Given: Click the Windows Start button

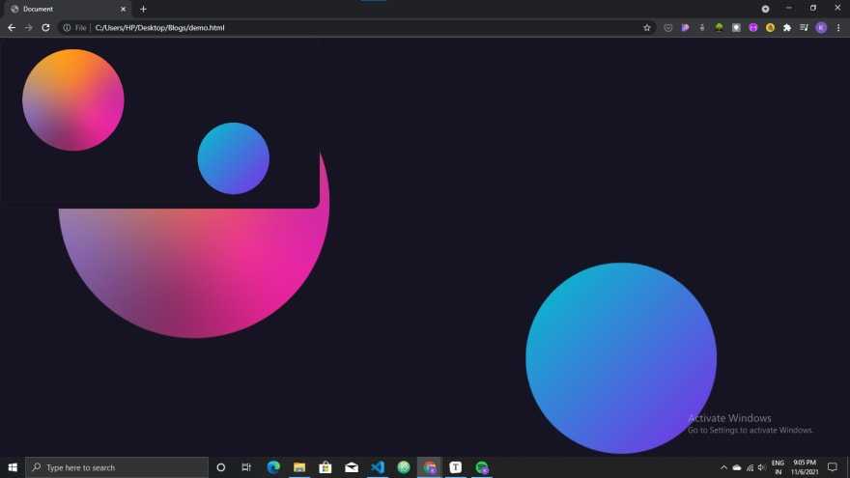Looking at the screenshot, I should [13, 467].
